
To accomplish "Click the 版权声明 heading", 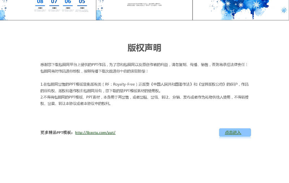I will pos(144,48).
